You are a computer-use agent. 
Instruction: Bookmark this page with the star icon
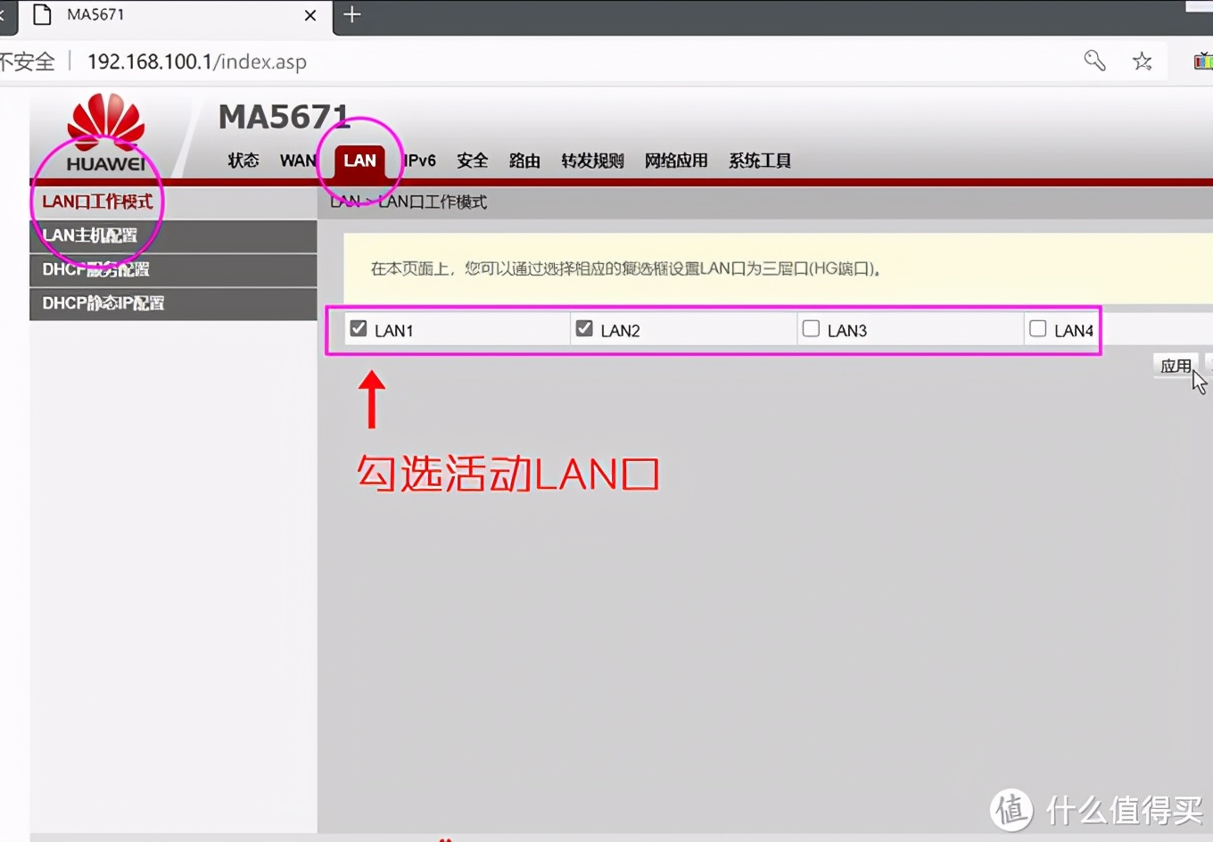coord(1142,61)
